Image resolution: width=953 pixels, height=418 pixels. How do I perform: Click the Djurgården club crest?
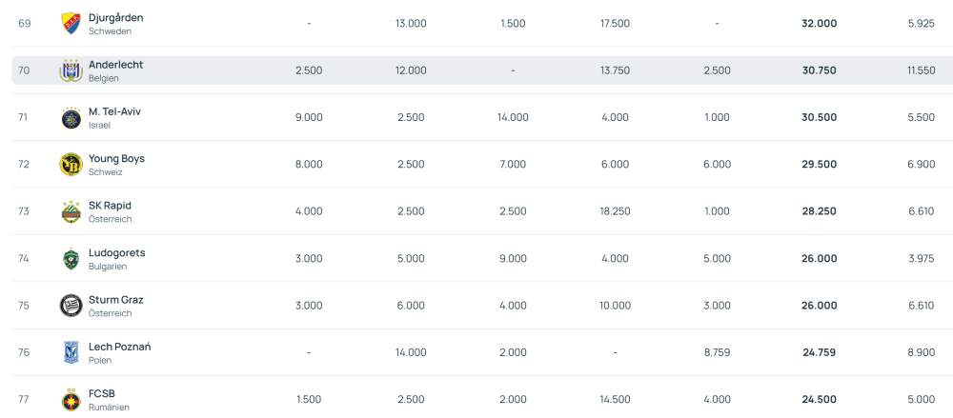click(71, 24)
